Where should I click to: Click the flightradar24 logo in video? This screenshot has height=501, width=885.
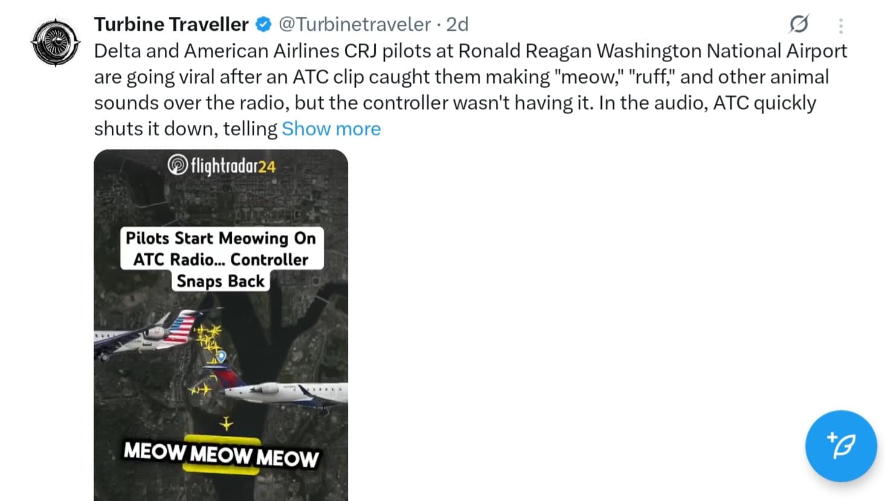coord(221,165)
